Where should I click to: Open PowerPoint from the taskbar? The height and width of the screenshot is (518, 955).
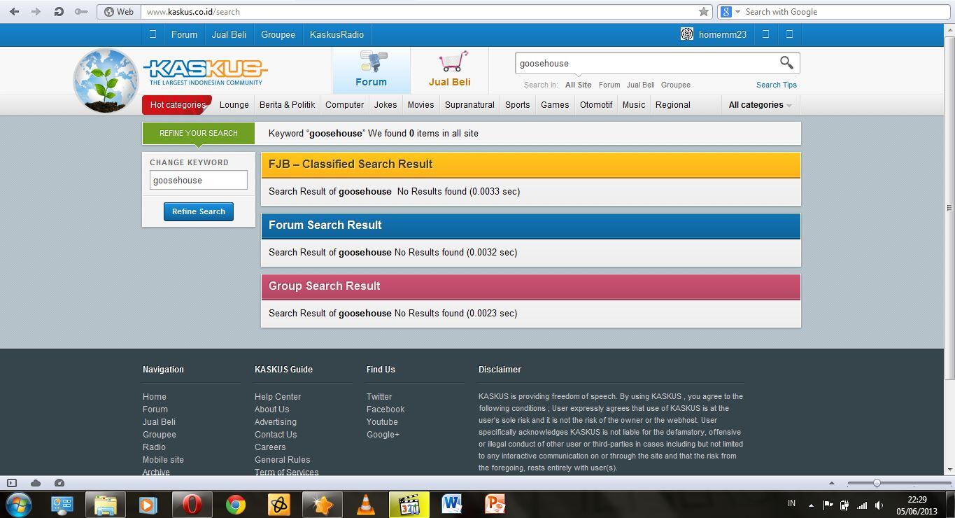495,504
